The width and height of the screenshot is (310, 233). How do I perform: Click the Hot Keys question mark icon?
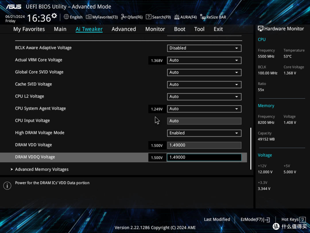(303, 219)
